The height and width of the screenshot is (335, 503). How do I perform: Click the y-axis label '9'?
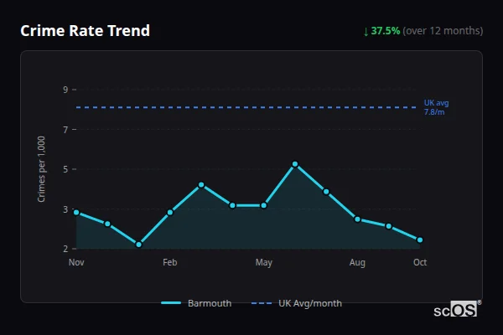click(65, 90)
